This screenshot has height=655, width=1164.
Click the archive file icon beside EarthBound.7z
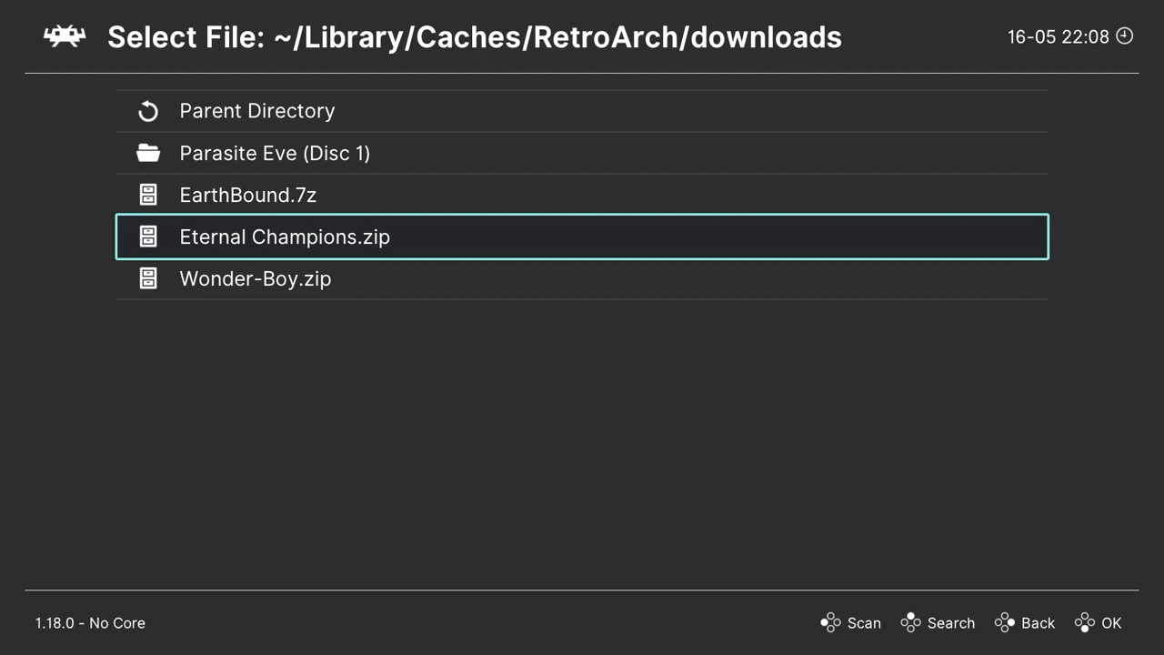147,195
